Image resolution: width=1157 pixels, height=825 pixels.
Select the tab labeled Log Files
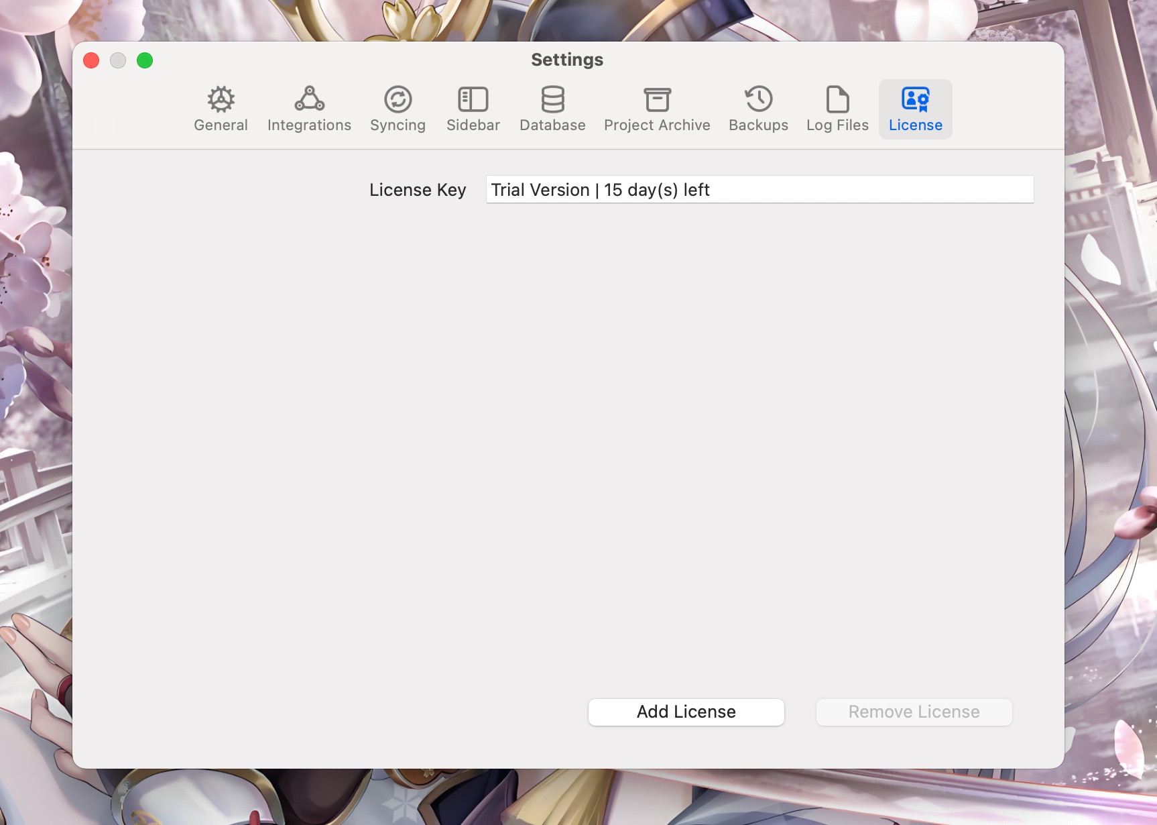[x=837, y=125]
